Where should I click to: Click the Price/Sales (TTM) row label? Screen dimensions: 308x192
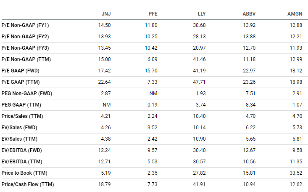tap(22, 116)
